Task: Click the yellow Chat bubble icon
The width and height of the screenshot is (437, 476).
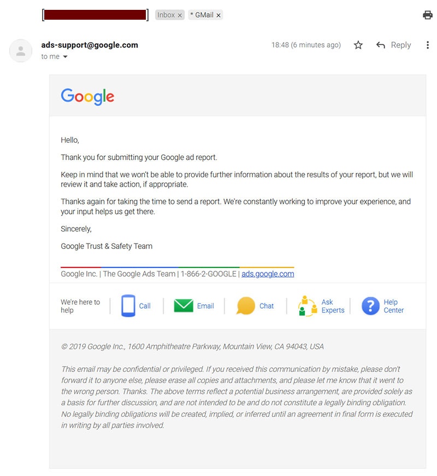Action: pyautogui.click(x=246, y=306)
